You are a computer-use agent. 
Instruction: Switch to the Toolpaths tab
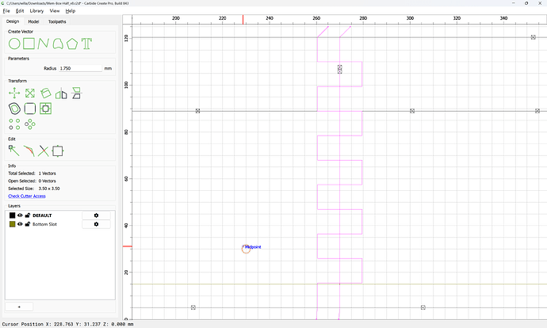pyautogui.click(x=57, y=21)
